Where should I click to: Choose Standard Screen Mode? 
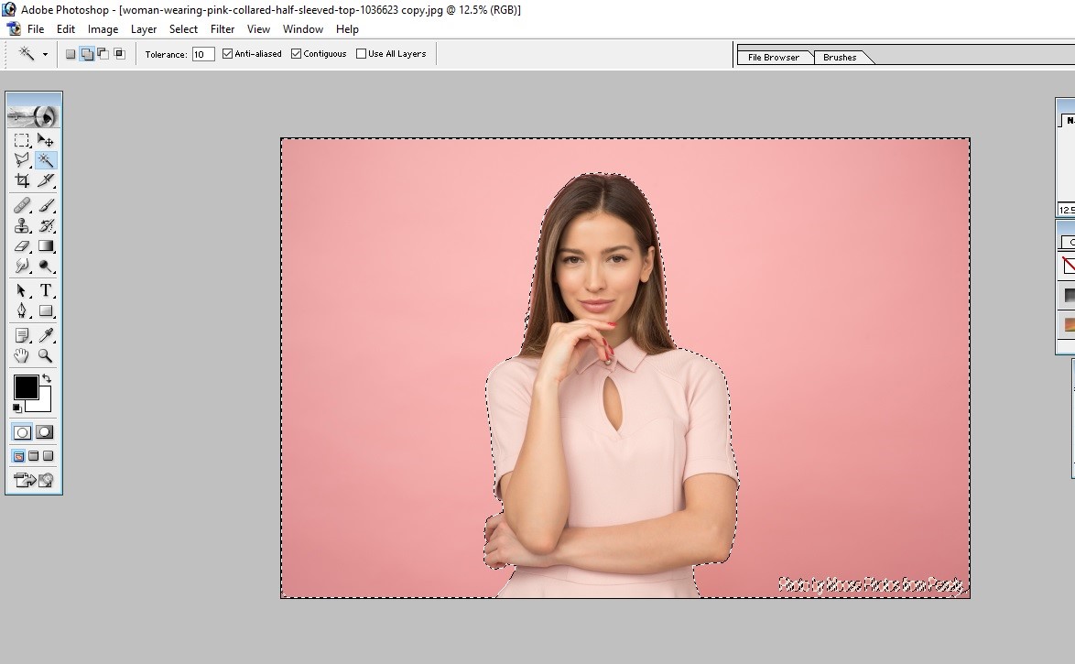point(18,456)
